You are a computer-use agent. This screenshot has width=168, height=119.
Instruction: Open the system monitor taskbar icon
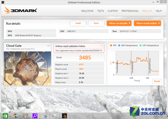55,116
